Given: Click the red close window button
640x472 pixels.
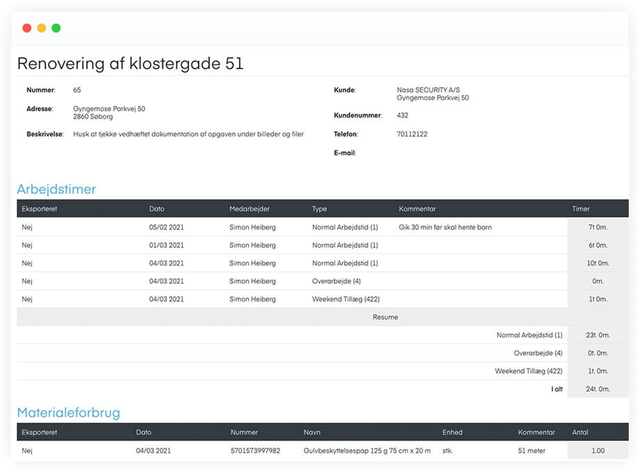Looking at the screenshot, I should (27, 29).
